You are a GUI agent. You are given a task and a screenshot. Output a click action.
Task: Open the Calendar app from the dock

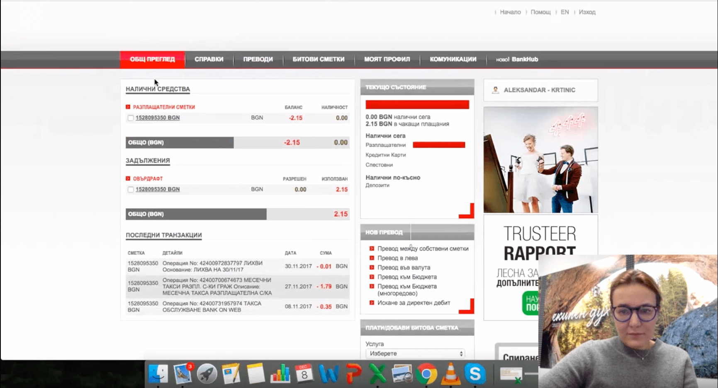point(304,374)
